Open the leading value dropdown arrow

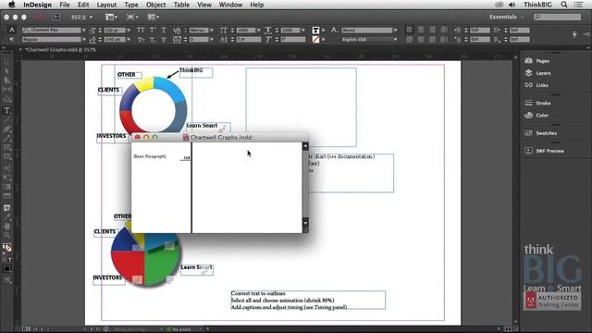(x=129, y=39)
